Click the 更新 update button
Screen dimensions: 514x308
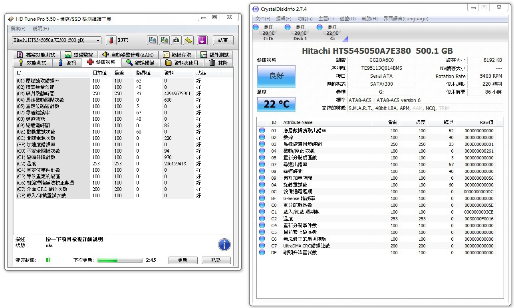(x=183, y=260)
